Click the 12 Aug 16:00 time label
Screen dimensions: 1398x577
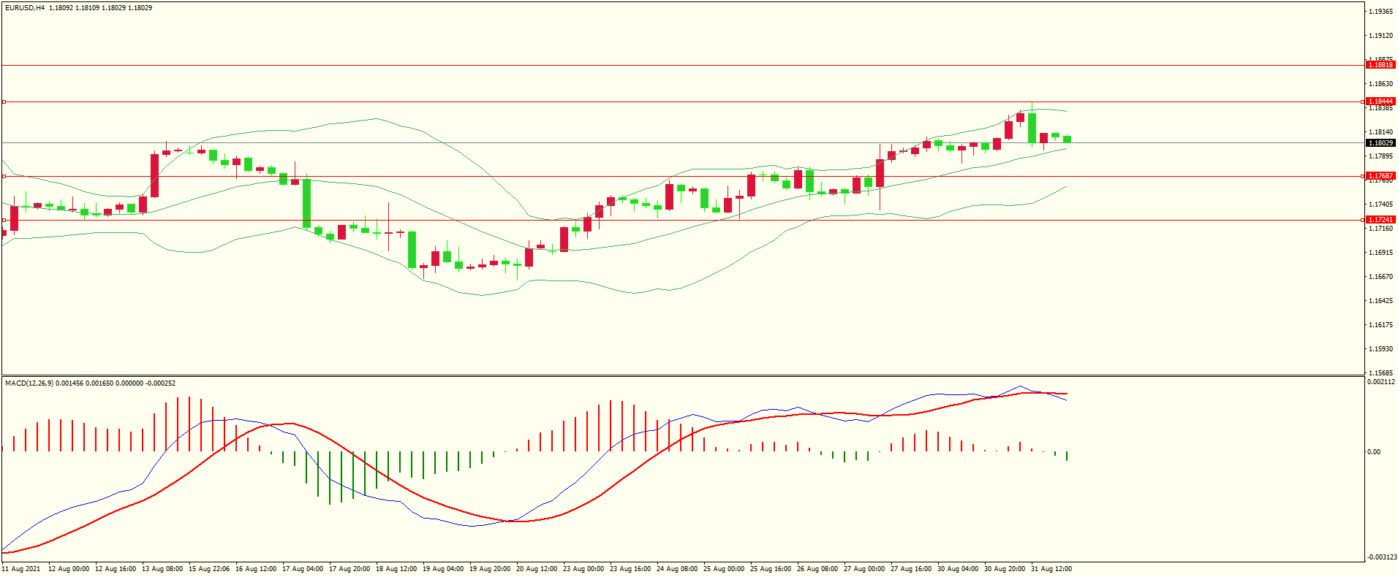116,569
